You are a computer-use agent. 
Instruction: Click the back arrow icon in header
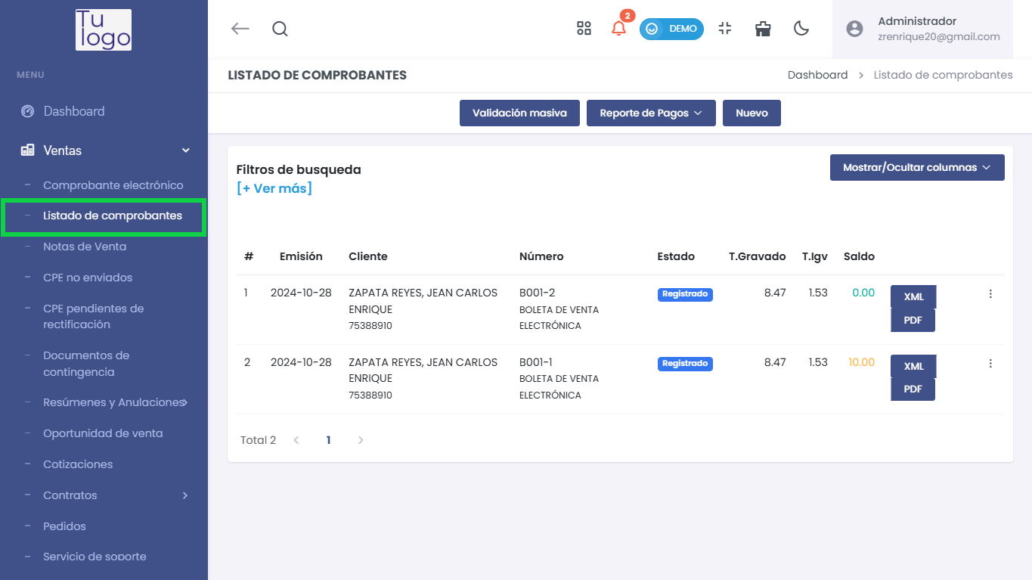point(240,29)
